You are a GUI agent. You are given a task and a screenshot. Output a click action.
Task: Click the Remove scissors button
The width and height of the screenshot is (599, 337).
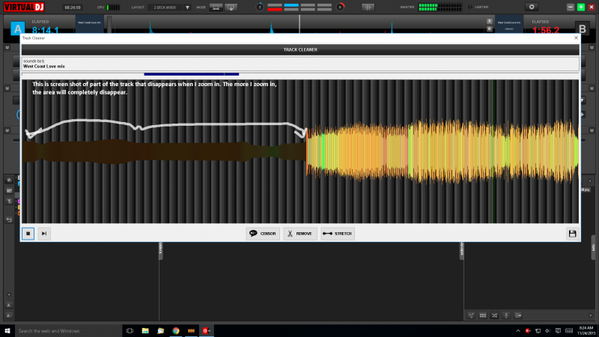[299, 234]
